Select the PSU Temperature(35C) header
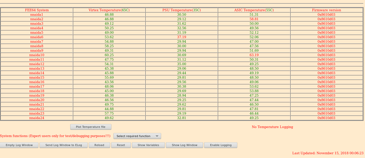 [x=182, y=10]
